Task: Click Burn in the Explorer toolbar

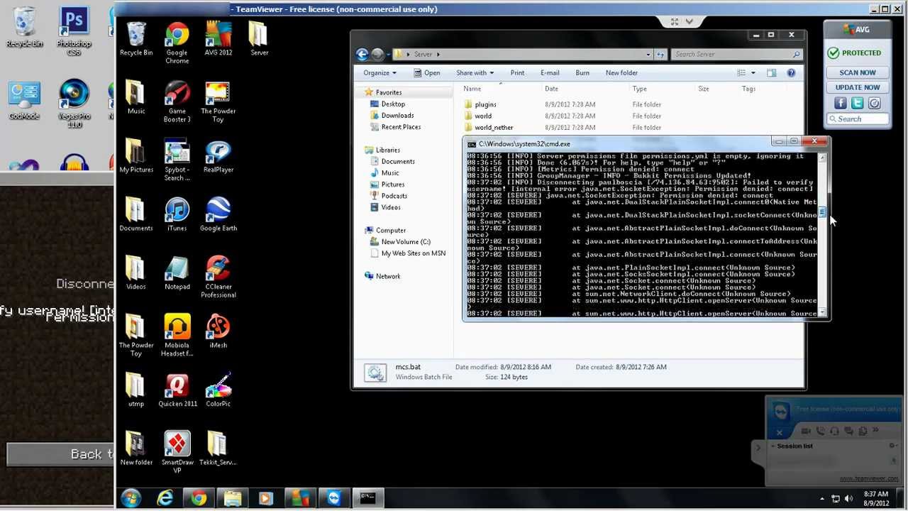Action: [x=582, y=72]
